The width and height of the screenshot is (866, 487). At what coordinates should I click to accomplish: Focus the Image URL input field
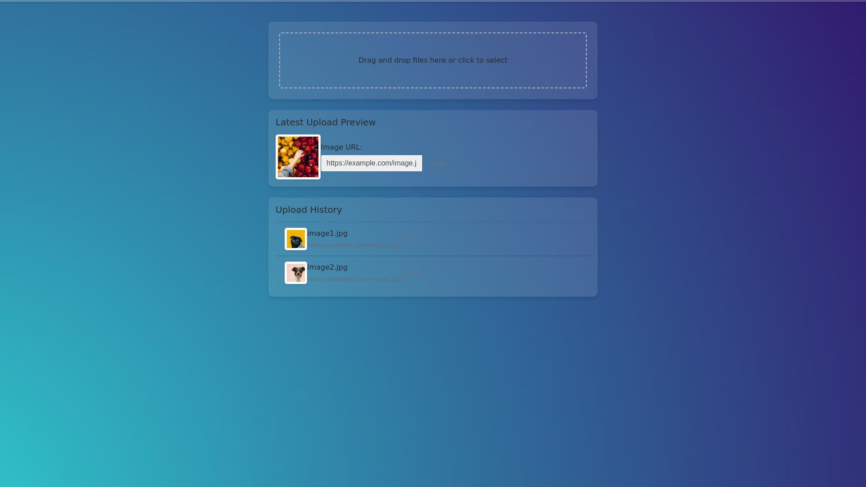(371, 163)
